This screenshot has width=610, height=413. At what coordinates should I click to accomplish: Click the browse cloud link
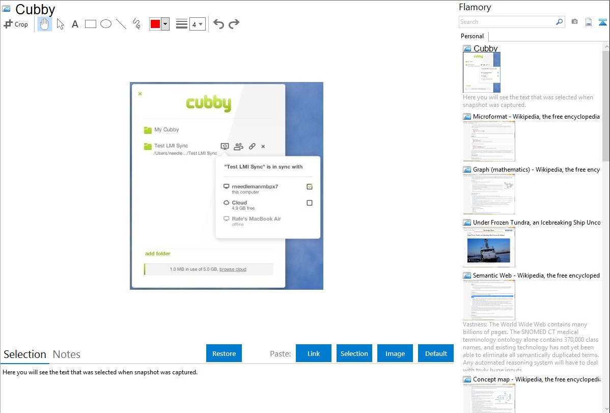point(233,269)
